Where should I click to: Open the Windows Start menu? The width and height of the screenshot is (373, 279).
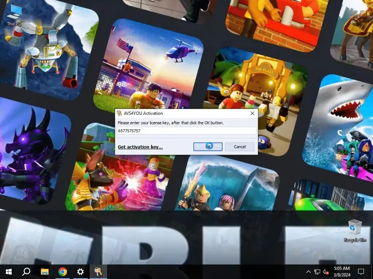pyautogui.click(x=9, y=272)
